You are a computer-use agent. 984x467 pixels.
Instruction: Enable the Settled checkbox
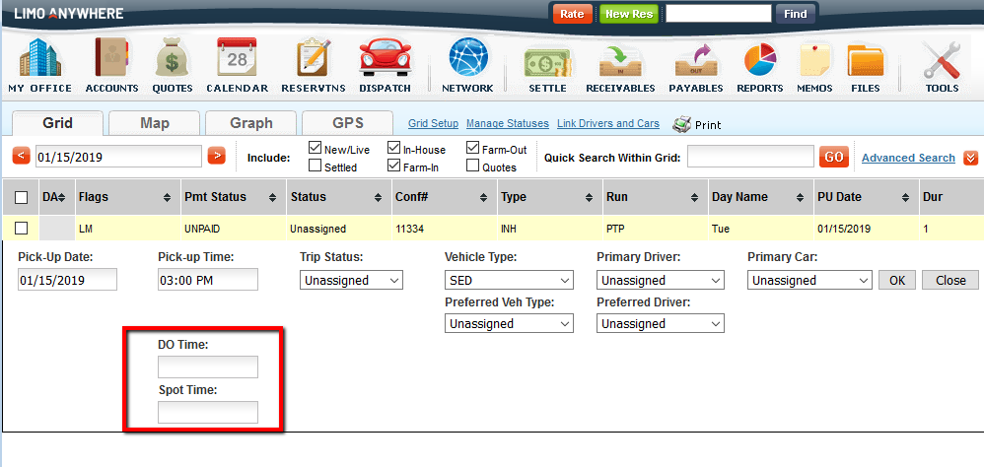(316, 167)
